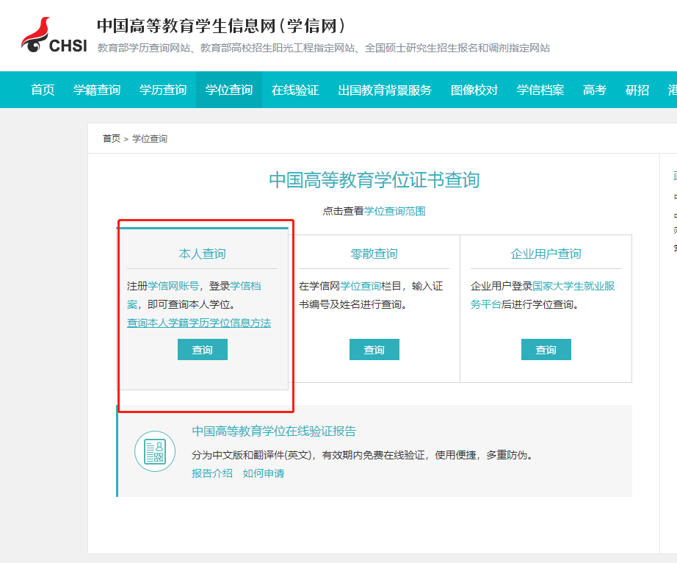Viewport: 677px width, 563px height.
Task: Open 出国教育背景服务 menu item
Action: tap(385, 90)
